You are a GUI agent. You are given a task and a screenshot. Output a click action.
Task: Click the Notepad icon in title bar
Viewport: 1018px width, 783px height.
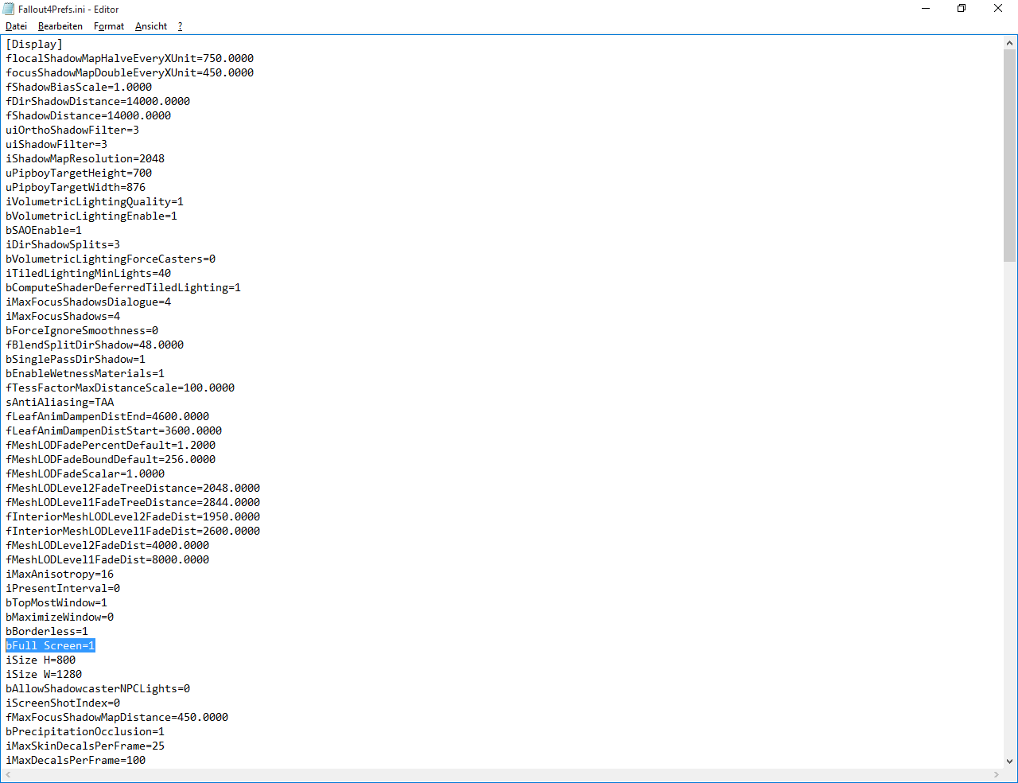tap(9, 10)
